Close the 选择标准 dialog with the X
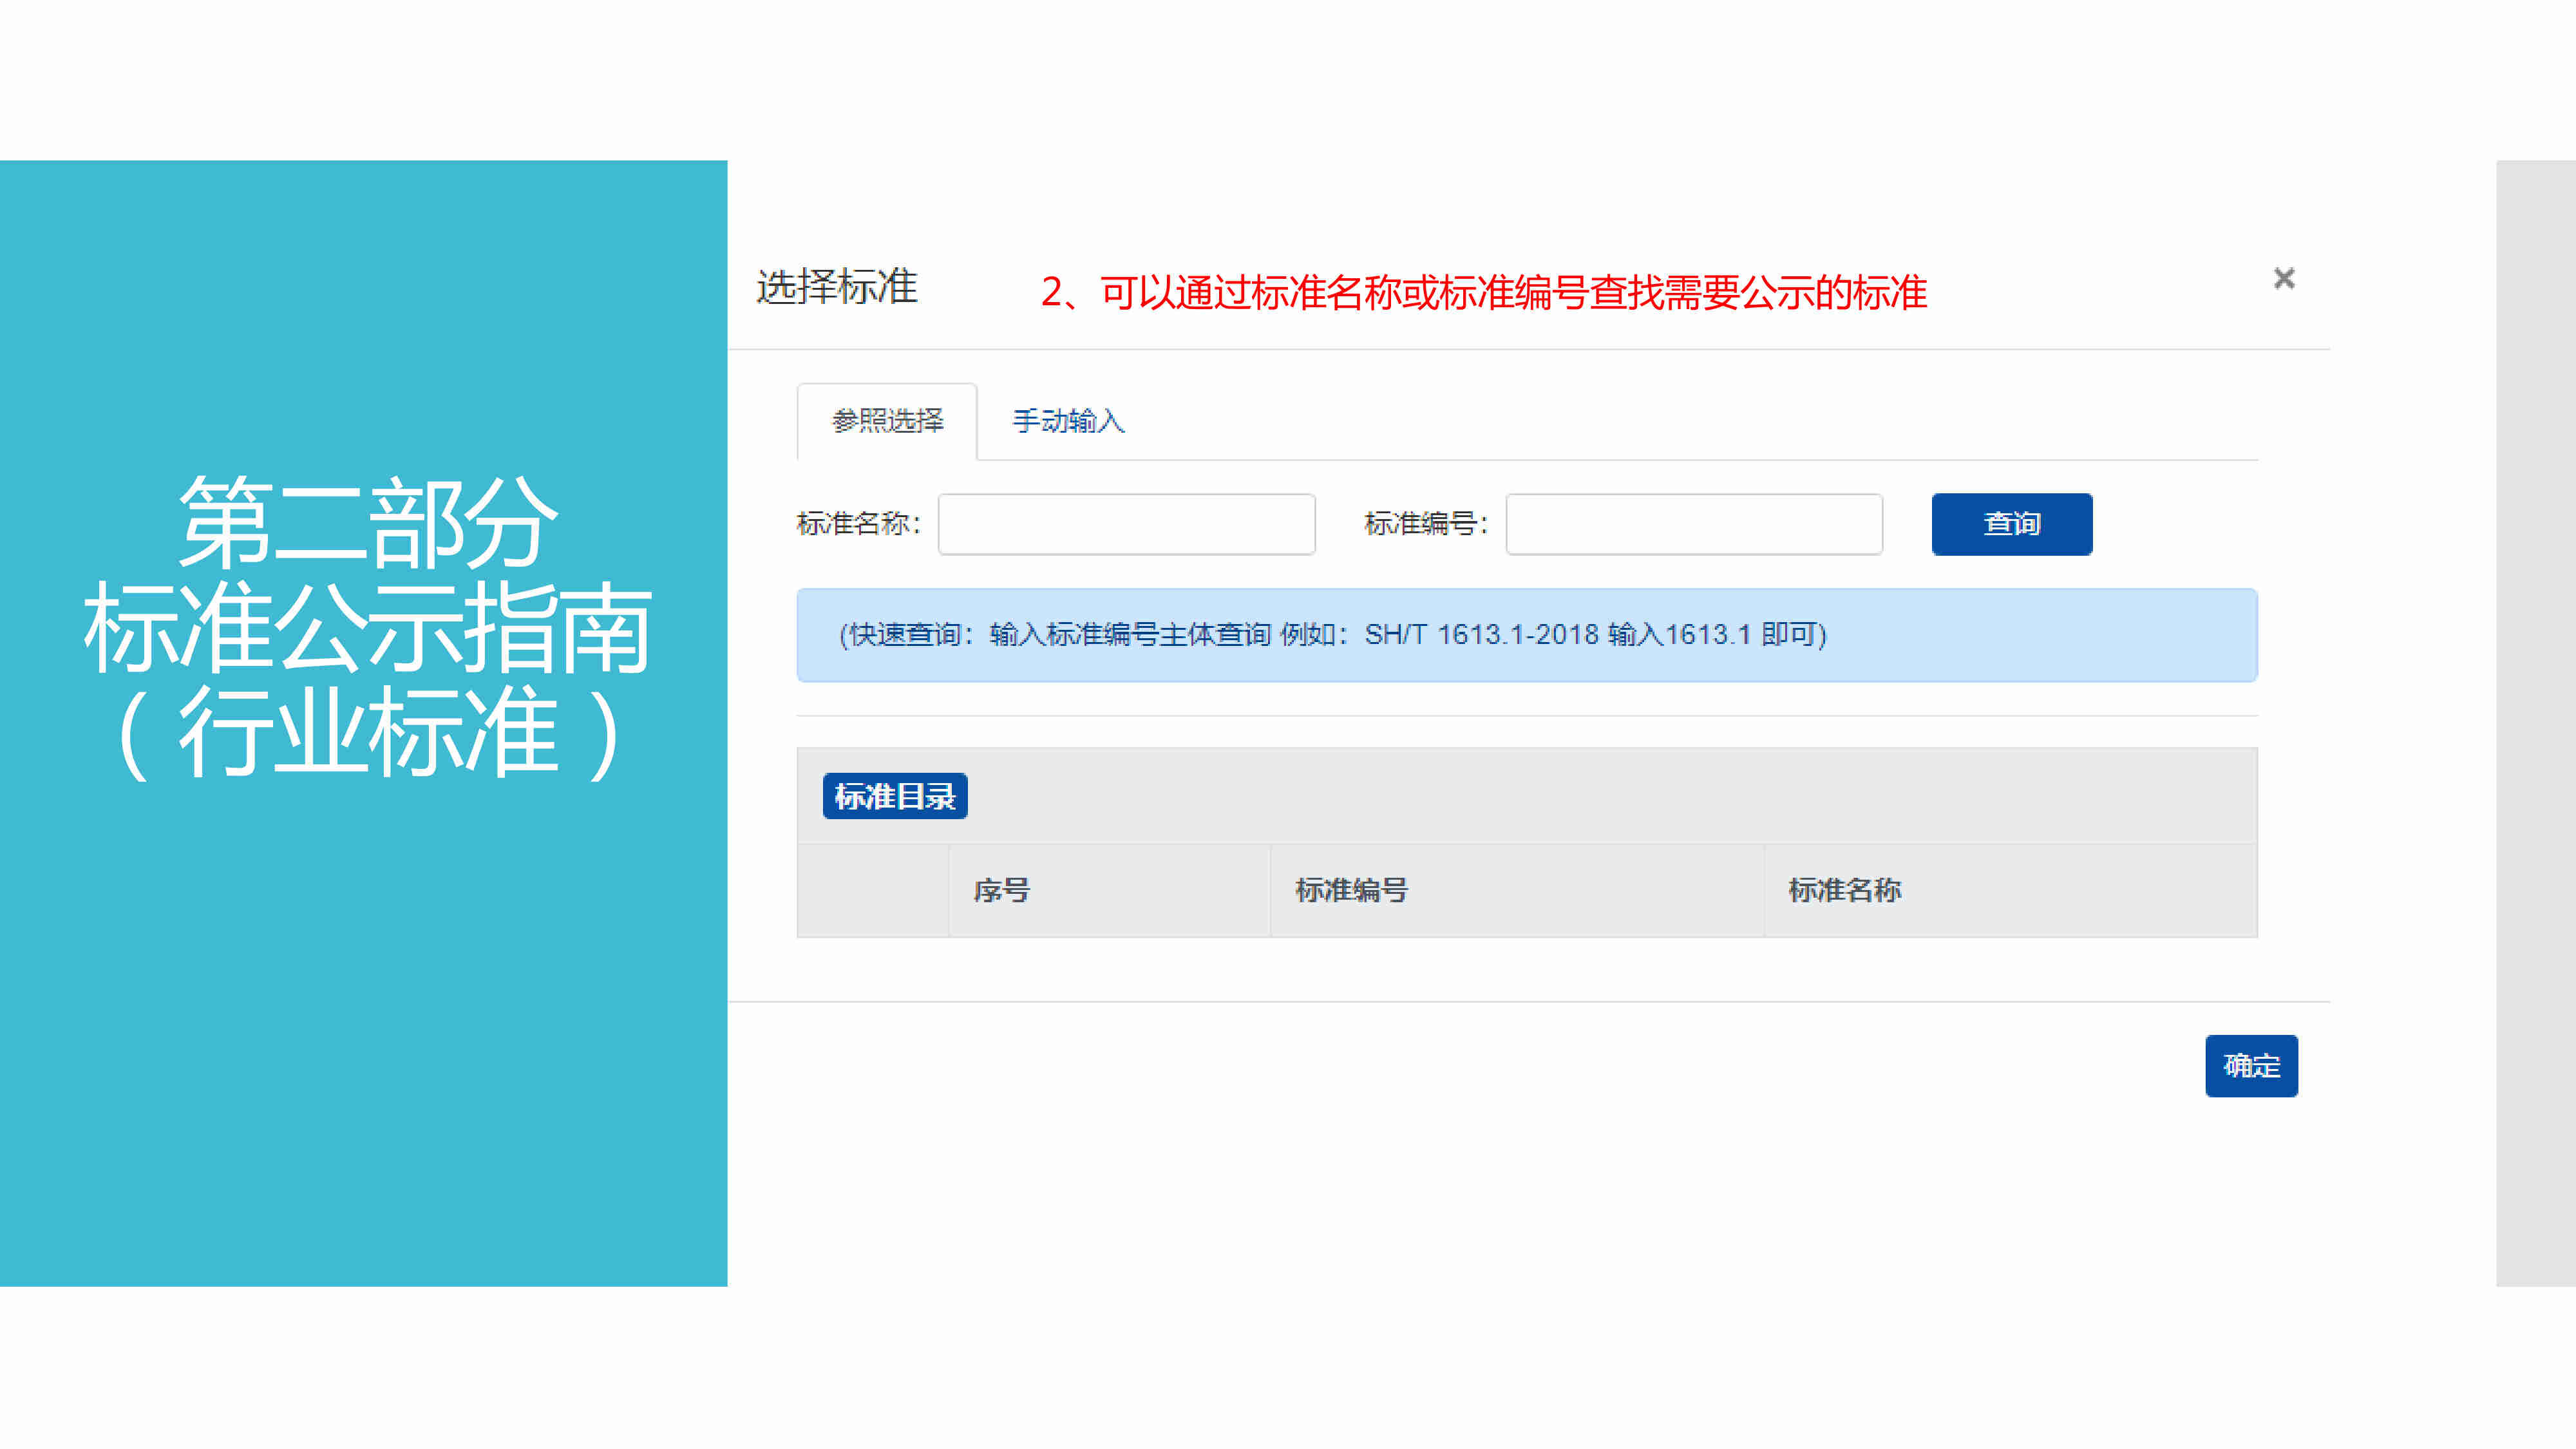Screen dimensions: 2576x1449 point(2284,278)
